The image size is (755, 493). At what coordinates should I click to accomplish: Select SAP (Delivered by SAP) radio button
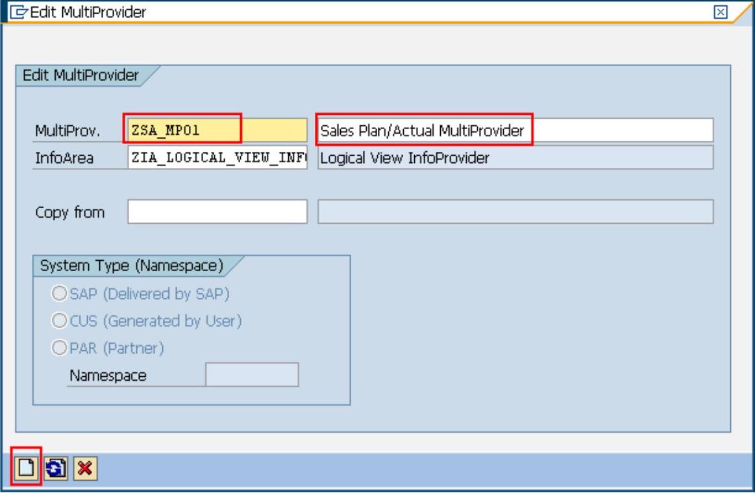point(59,293)
